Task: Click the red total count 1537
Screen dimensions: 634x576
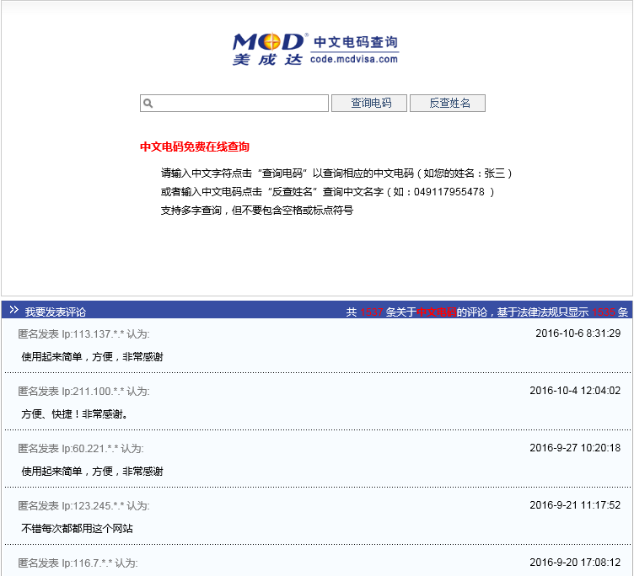Action: click(372, 312)
